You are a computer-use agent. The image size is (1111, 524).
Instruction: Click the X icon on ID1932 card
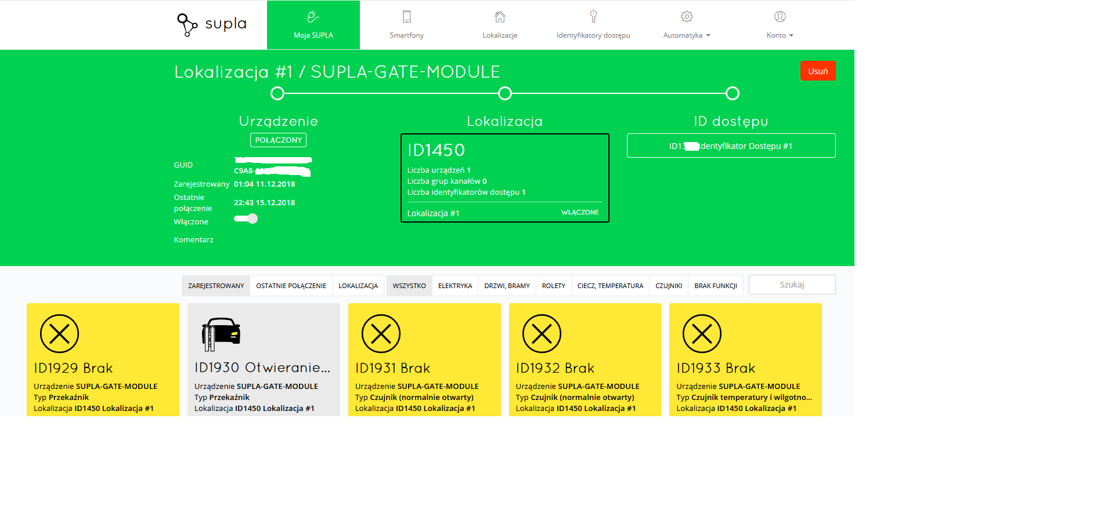coord(542,334)
